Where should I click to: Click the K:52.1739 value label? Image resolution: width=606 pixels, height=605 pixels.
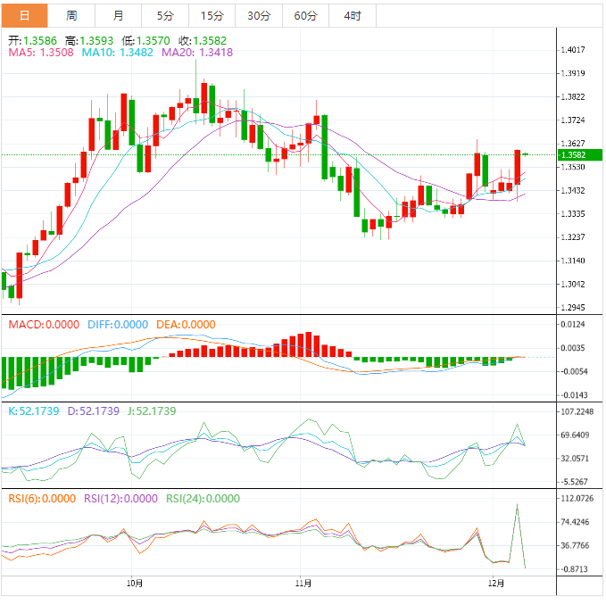point(34,411)
